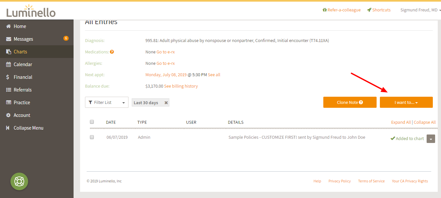This screenshot has height=198, width=441.
Task: Click the funnel icon in Filter List
Action: pyautogui.click(x=91, y=102)
